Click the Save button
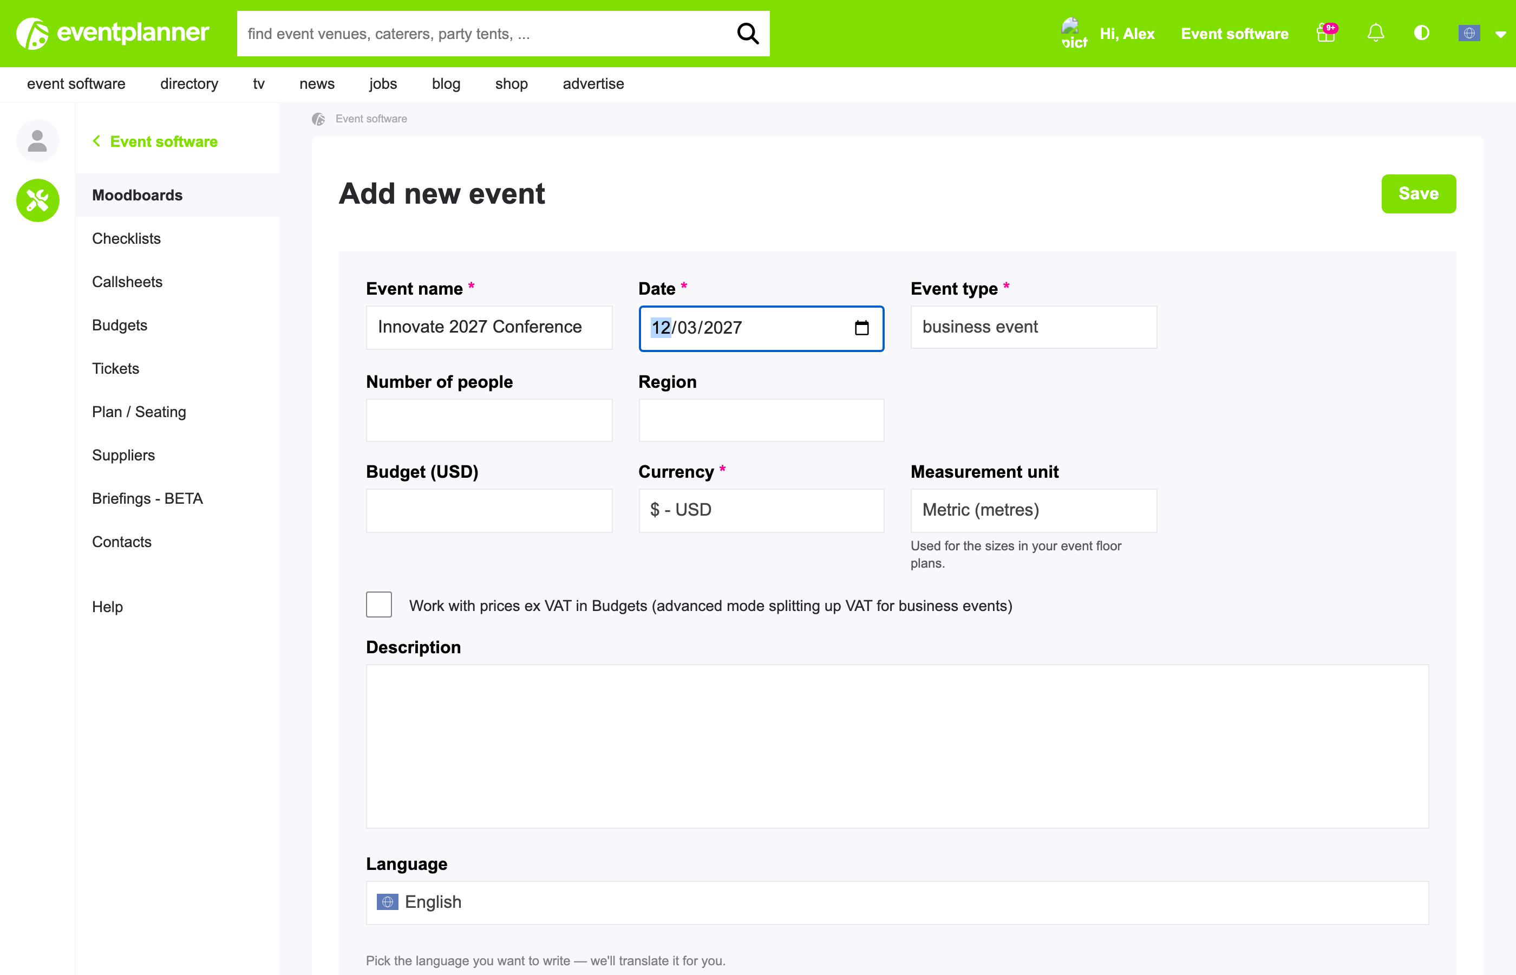The image size is (1516, 975). [1419, 194]
